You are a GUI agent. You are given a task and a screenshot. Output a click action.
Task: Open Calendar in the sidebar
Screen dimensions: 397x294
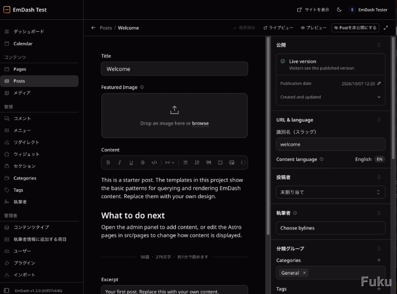(39, 44)
